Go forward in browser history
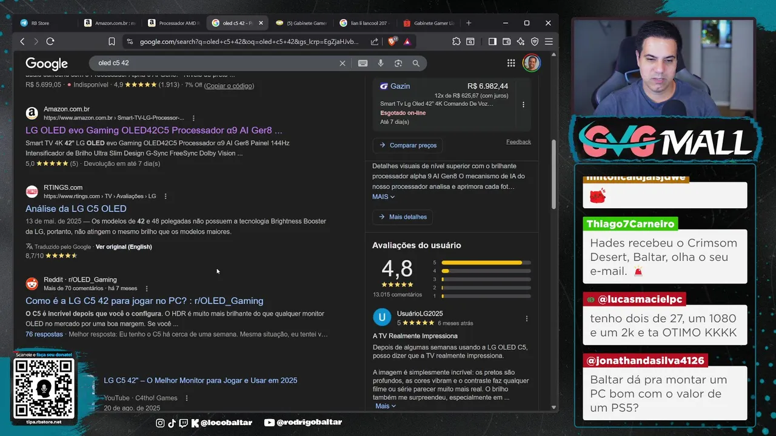776x436 pixels. [36, 41]
